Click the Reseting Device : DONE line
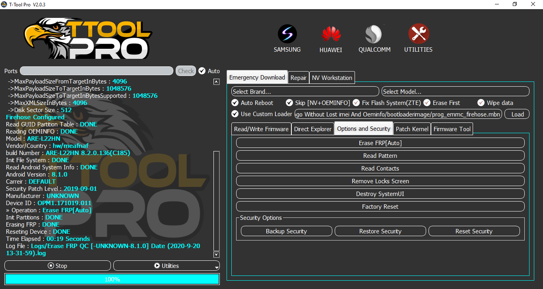The image size is (543, 289). coord(38,232)
